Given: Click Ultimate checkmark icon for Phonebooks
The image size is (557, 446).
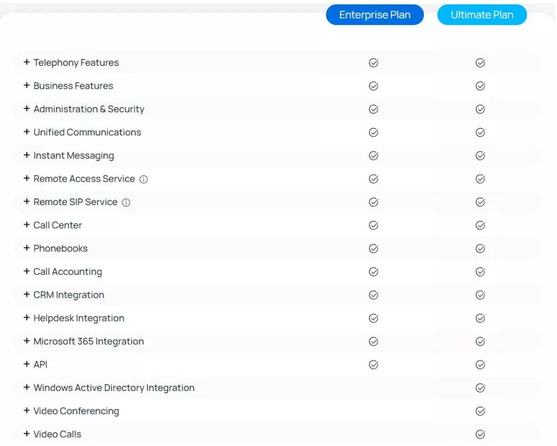Looking at the screenshot, I should point(480,249).
